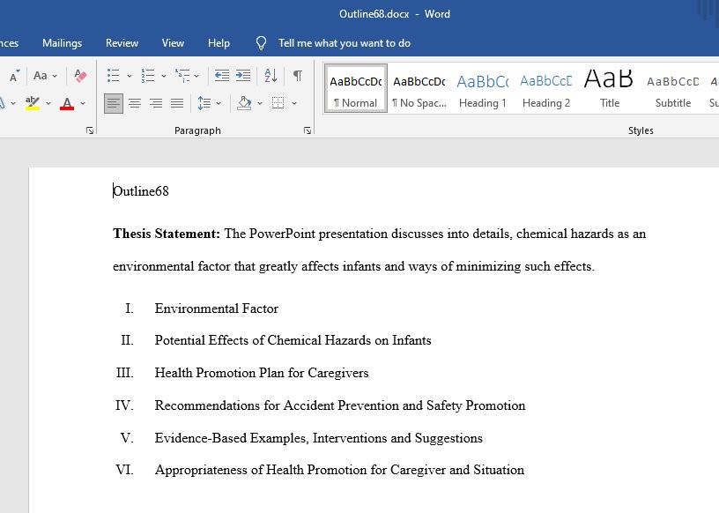Switch to the Mailings tab
This screenshot has height=513, width=719.
tap(62, 43)
